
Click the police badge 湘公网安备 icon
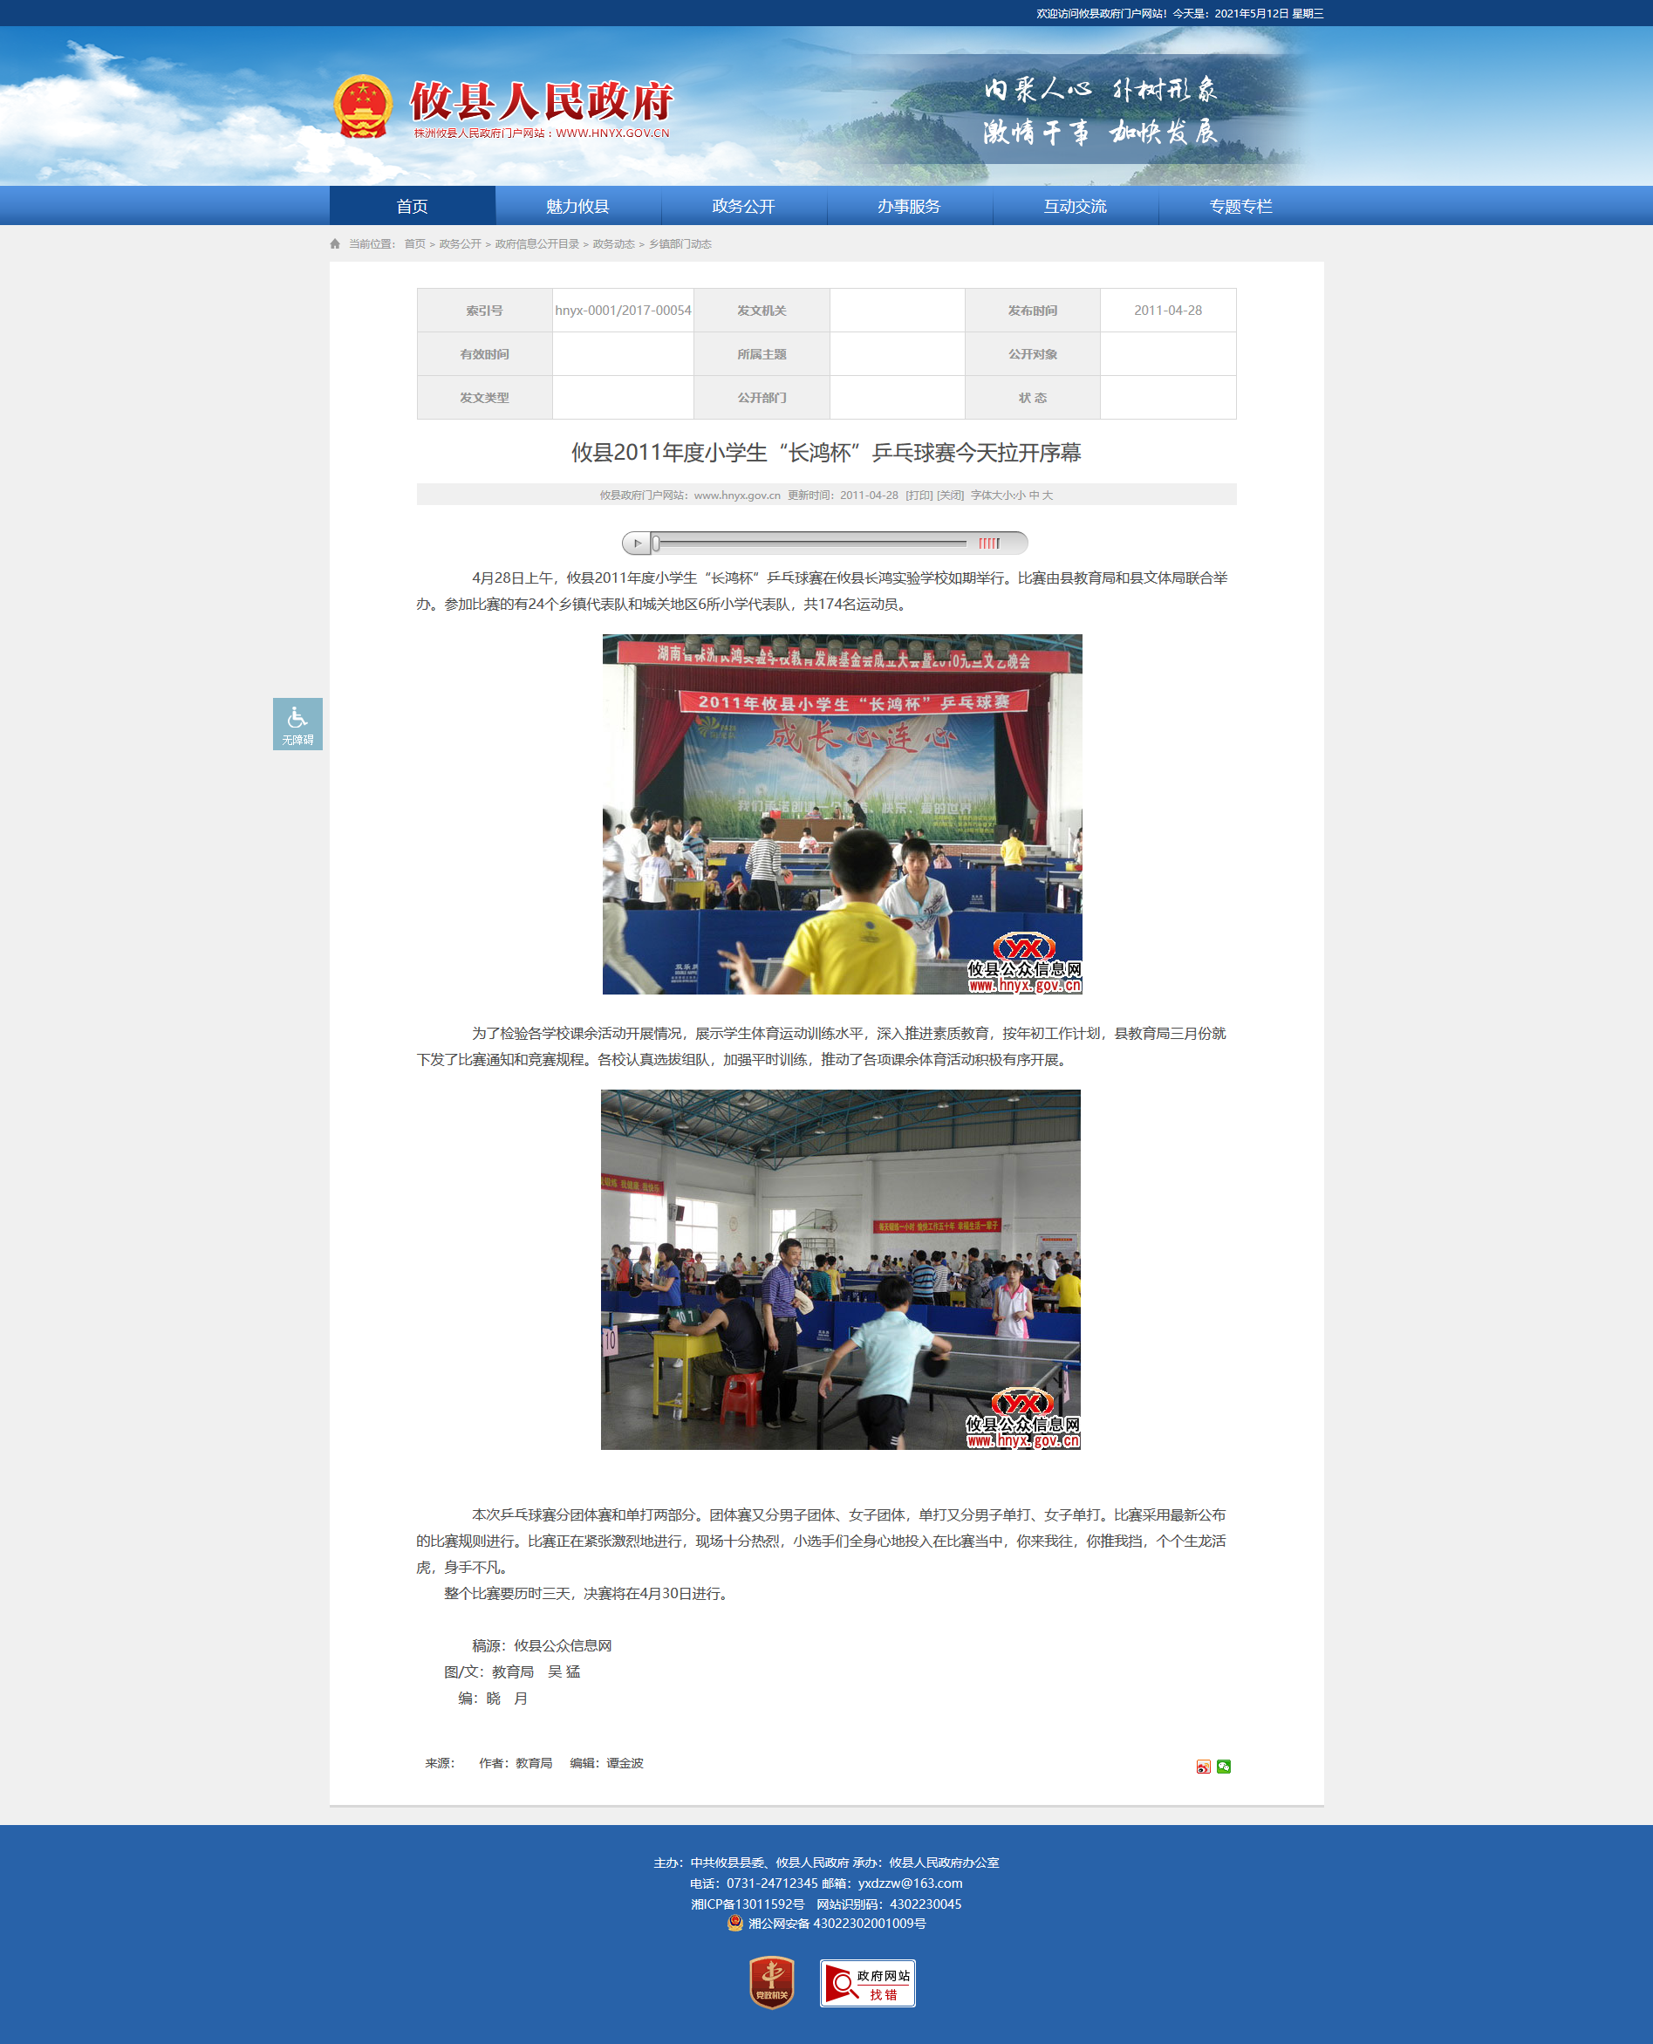735,1923
